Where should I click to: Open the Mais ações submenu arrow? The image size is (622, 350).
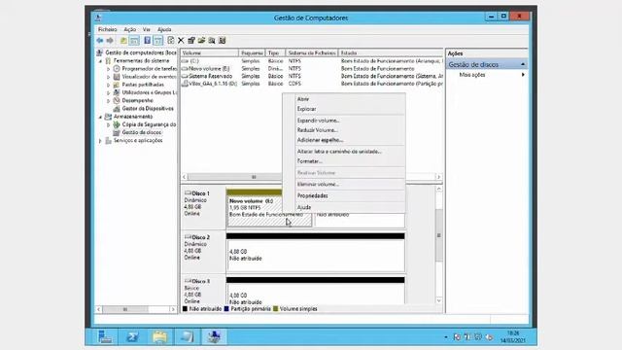point(523,75)
